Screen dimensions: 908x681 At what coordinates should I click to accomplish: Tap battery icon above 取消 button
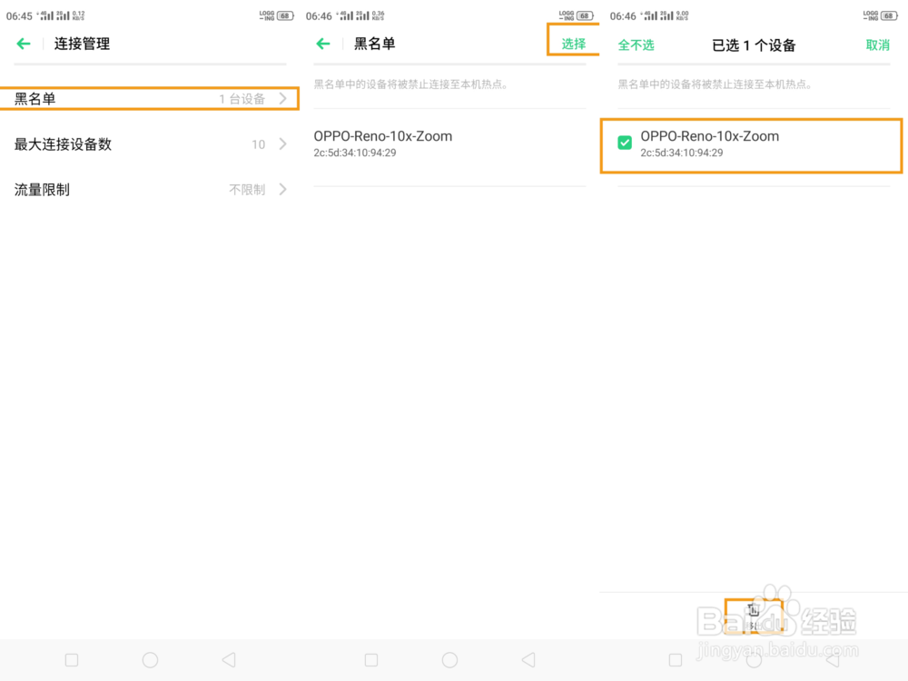tap(889, 15)
